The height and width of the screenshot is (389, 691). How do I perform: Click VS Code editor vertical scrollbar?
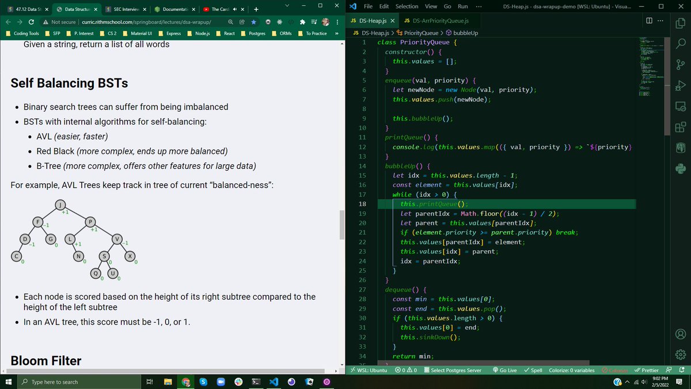667,86
